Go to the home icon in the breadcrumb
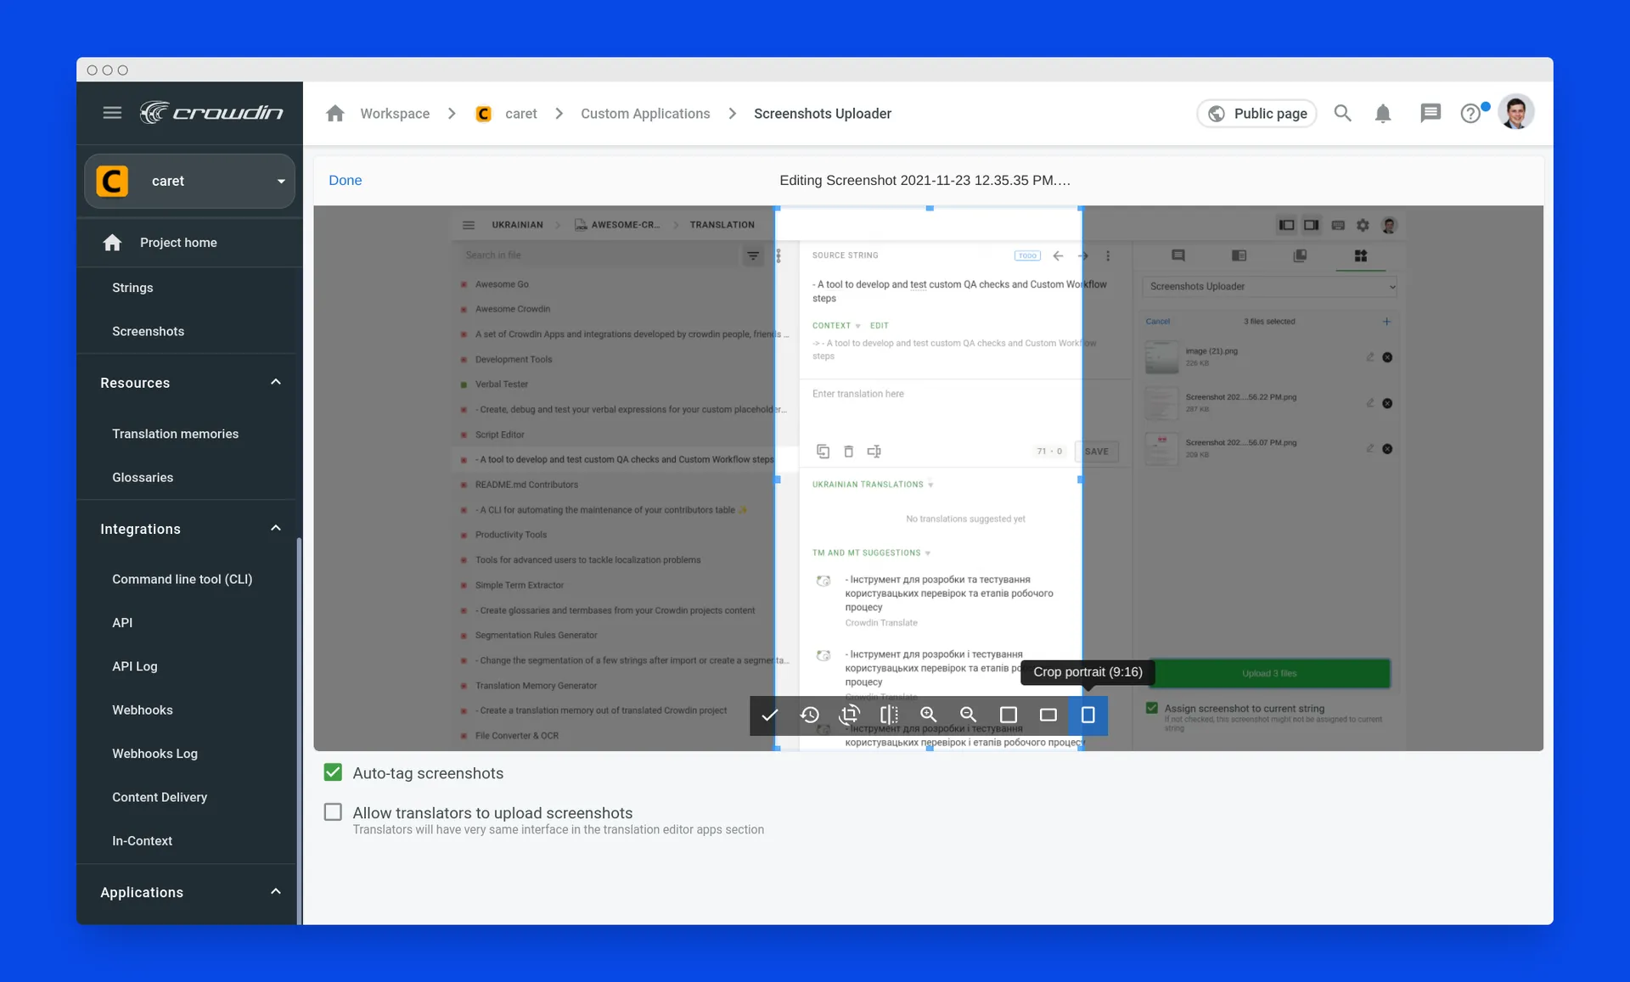The image size is (1630, 982). click(x=335, y=114)
